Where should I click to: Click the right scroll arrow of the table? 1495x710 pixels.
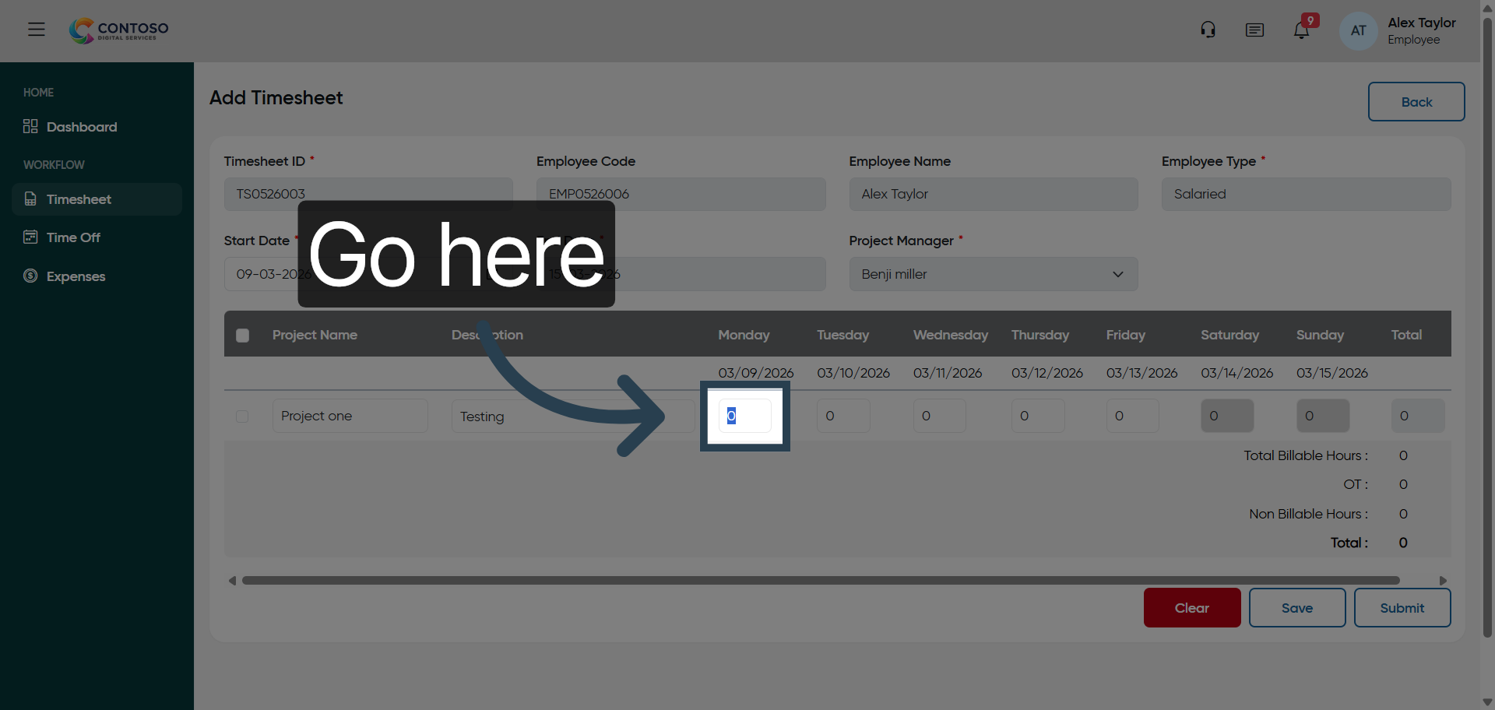(x=1443, y=580)
